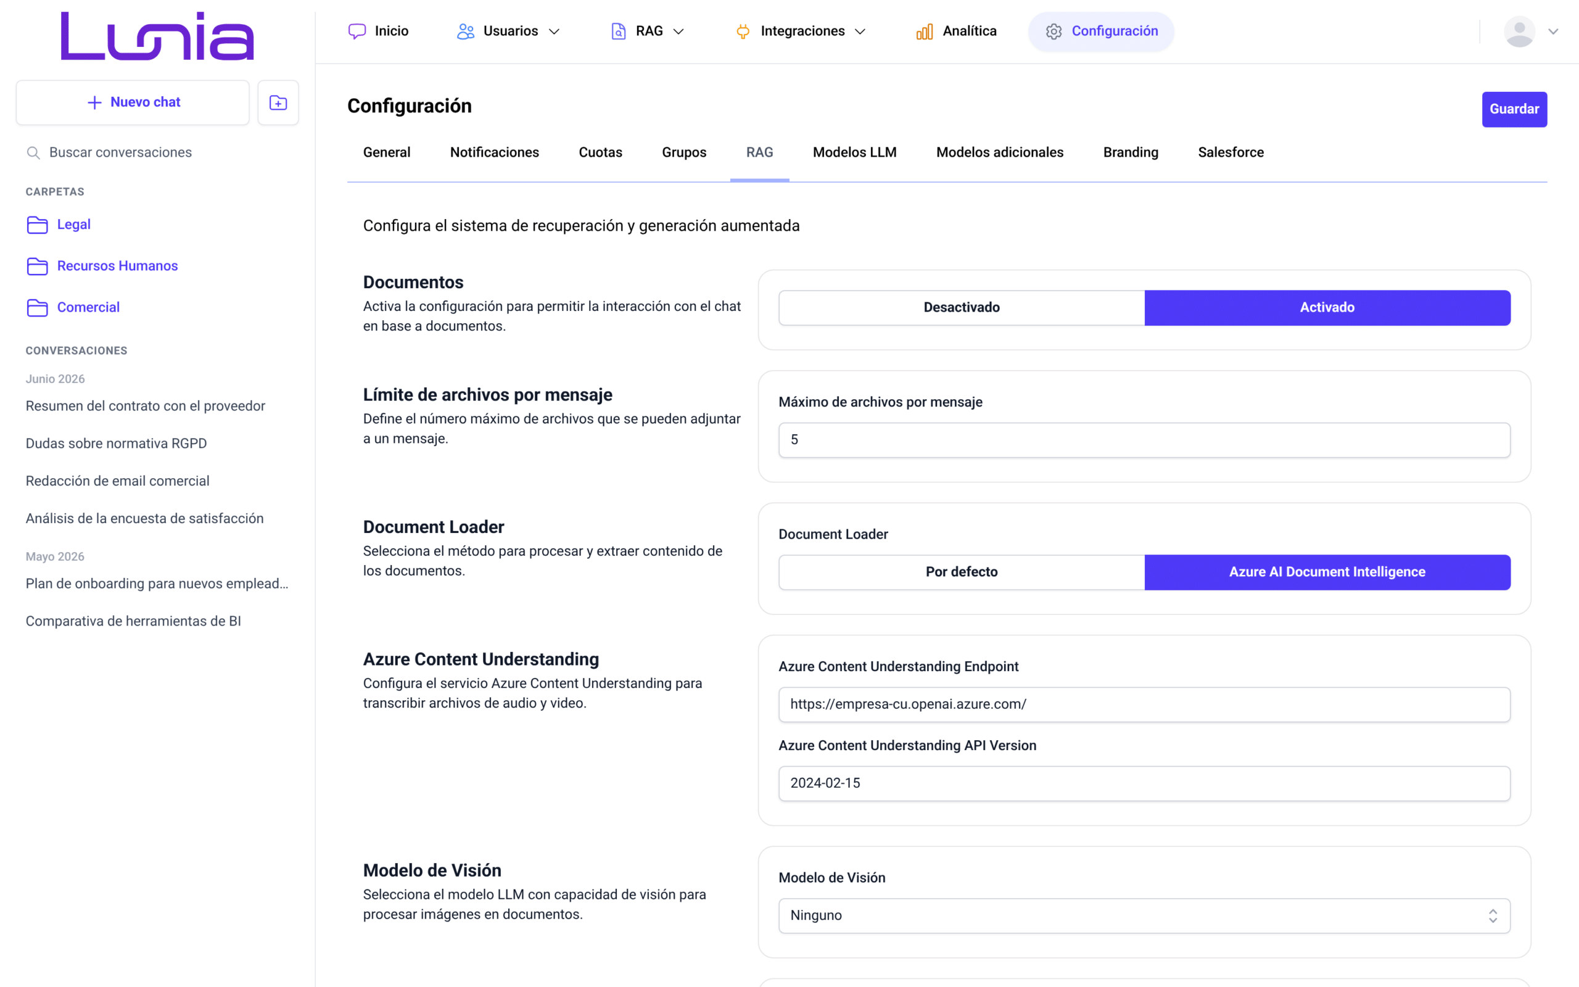The image size is (1579, 987).
Task: Click the Usuarios people icon
Action: [x=465, y=31]
